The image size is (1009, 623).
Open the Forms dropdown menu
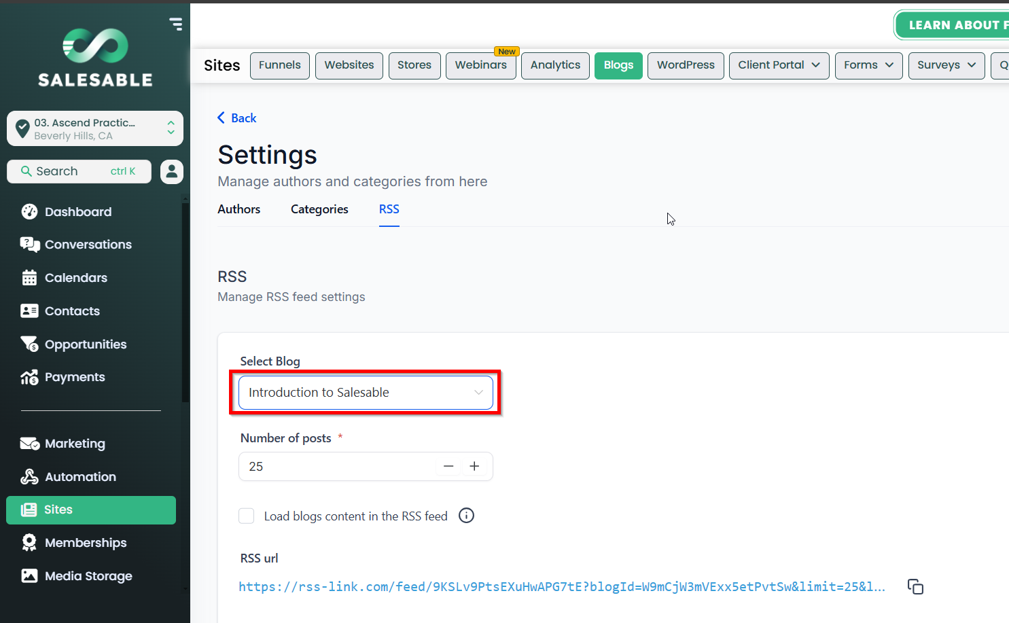coord(868,66)
